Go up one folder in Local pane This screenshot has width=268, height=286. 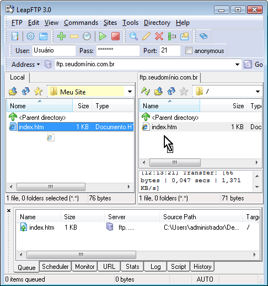tap(13, 91)
